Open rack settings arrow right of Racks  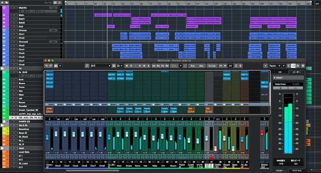point(284,65)
